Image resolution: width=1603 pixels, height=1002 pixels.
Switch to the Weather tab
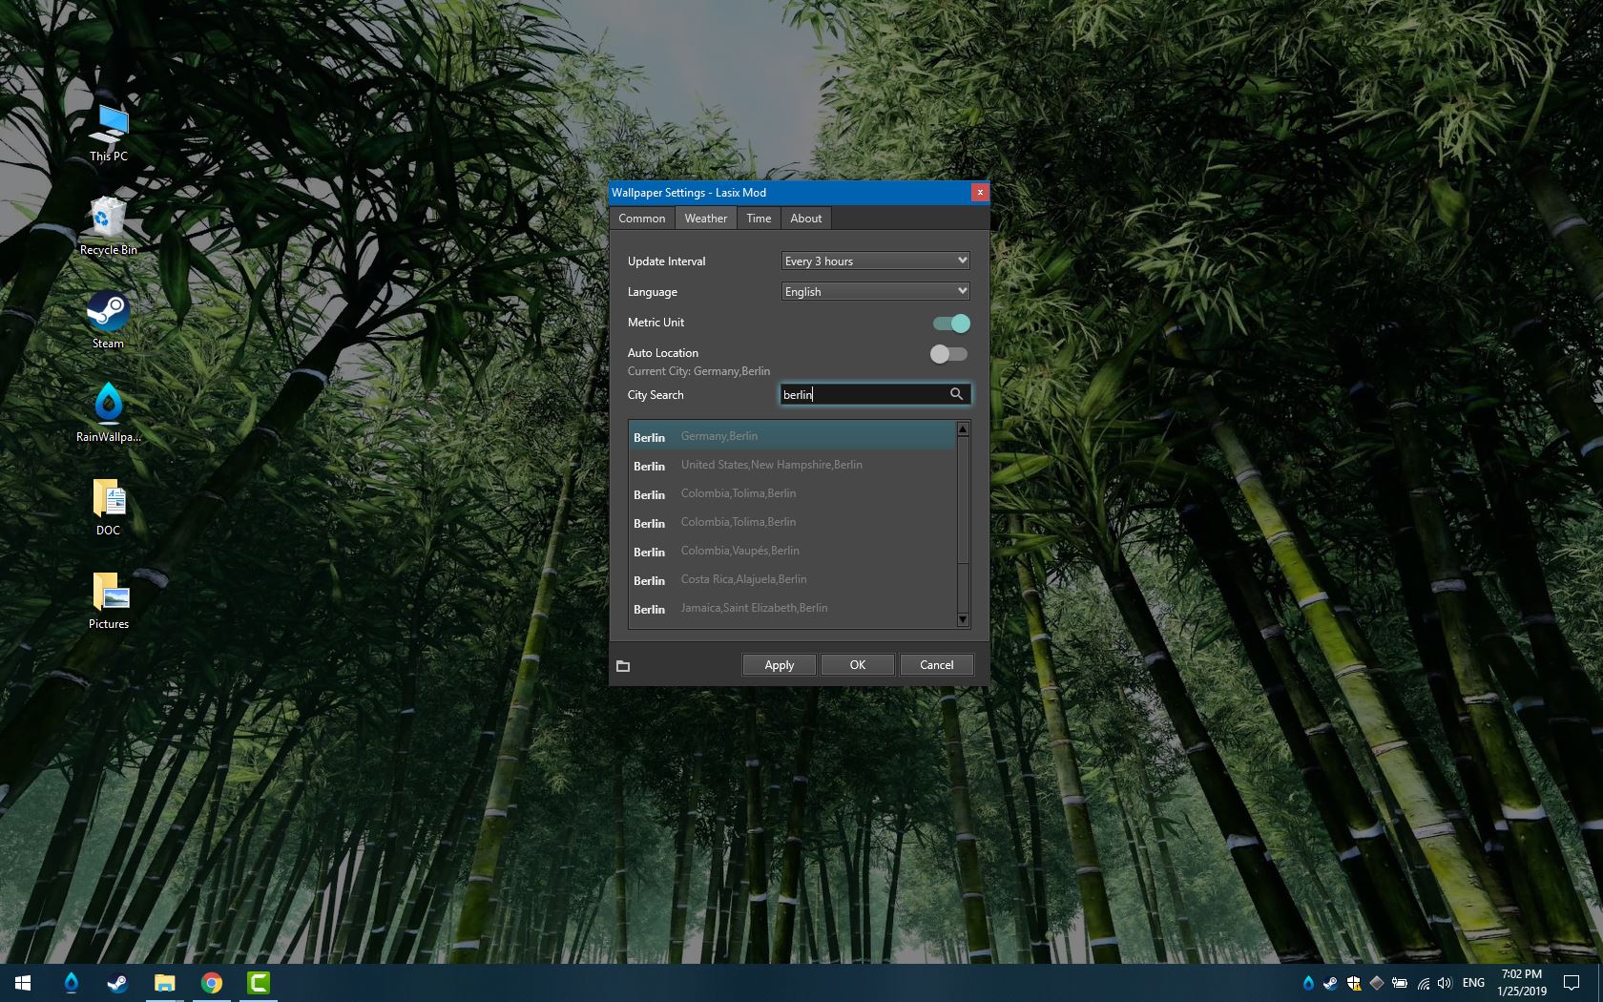click(x=705, y=218)
